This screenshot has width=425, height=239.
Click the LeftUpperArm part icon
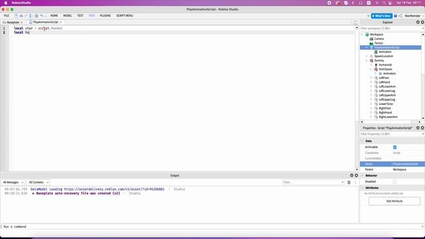pyautogui.click(x=376, y=95)
